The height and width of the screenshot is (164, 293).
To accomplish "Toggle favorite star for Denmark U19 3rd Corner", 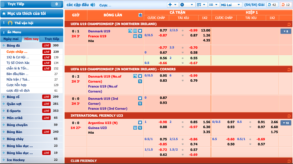I will (140, 98).
